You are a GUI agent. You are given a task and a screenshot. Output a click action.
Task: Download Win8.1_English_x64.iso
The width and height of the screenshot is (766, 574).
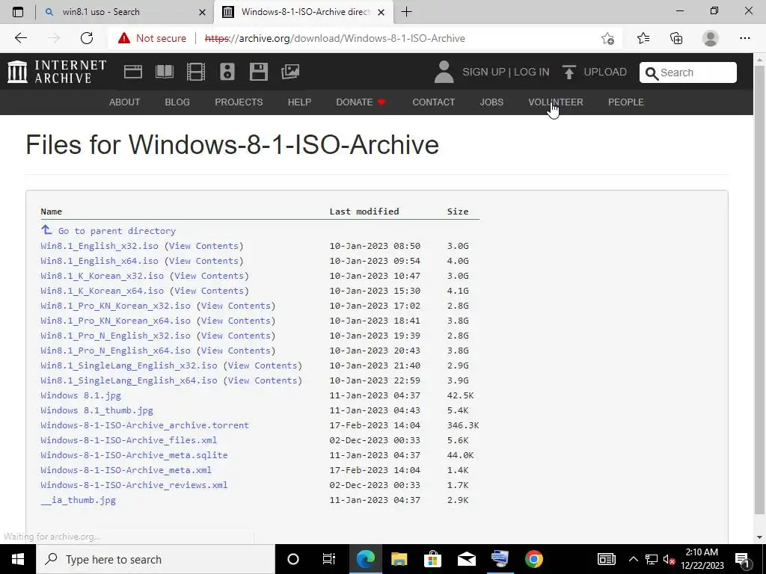[x=99, y=261]
